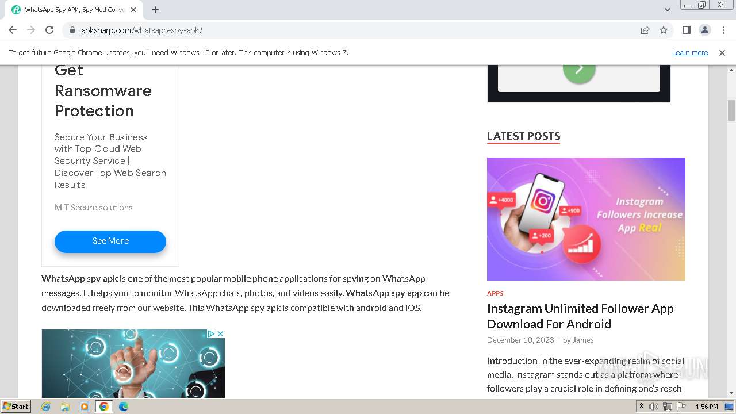Show hidden system tray icons

(642, 407)
